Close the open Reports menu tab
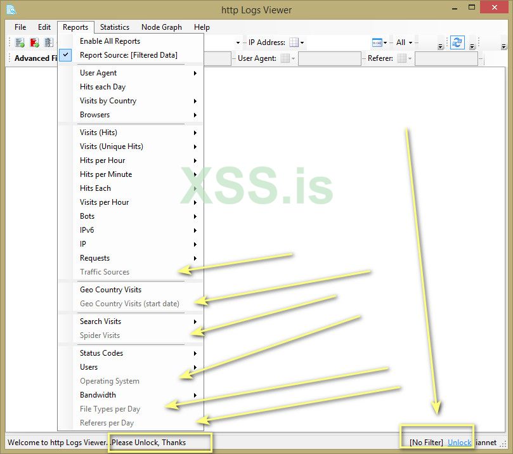513x454 pixels. point(75,27)
